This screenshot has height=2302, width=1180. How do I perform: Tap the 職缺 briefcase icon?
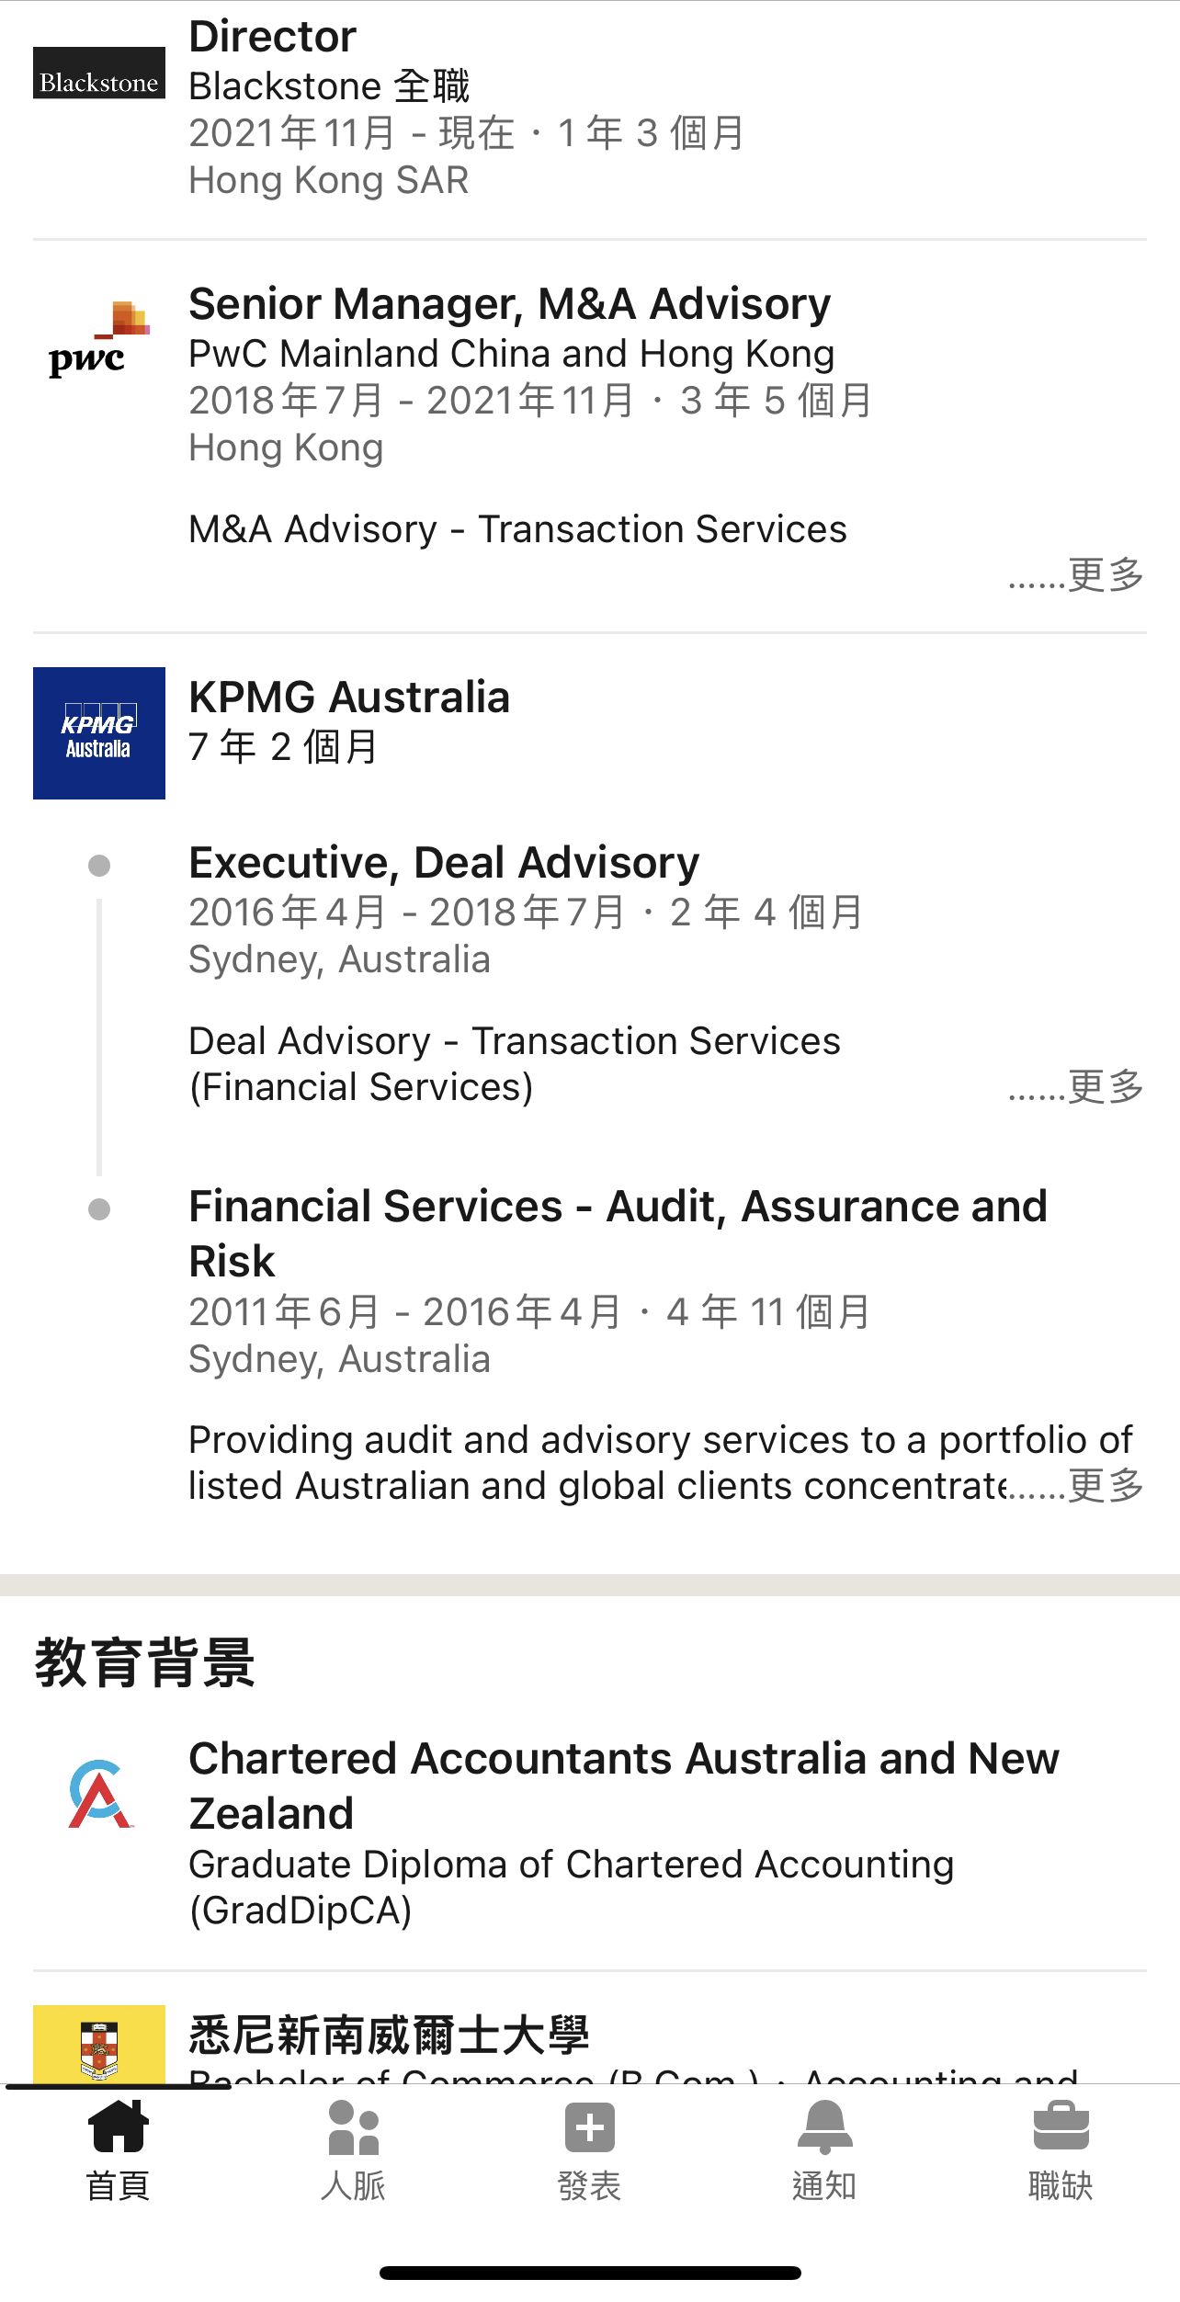[1061, 2126]
